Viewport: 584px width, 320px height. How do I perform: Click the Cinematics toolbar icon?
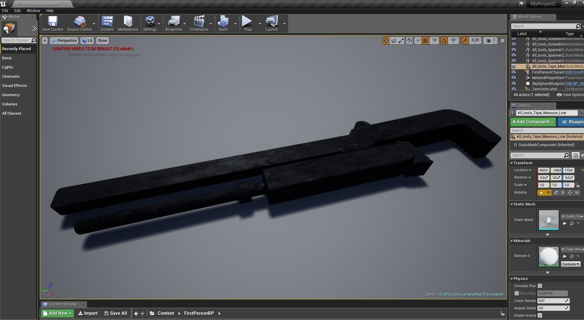[199, 23]
